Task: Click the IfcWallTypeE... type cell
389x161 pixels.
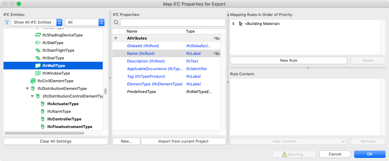Action: [x=199, y=92]
